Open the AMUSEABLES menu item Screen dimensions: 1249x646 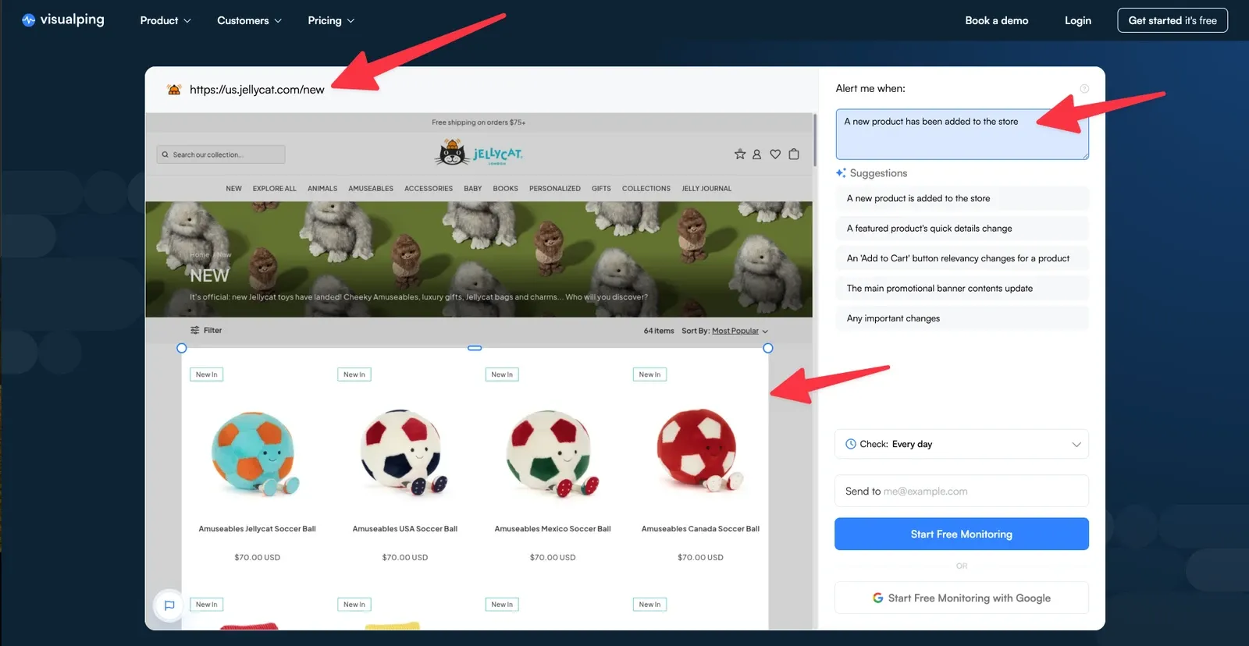coord(371,189)
